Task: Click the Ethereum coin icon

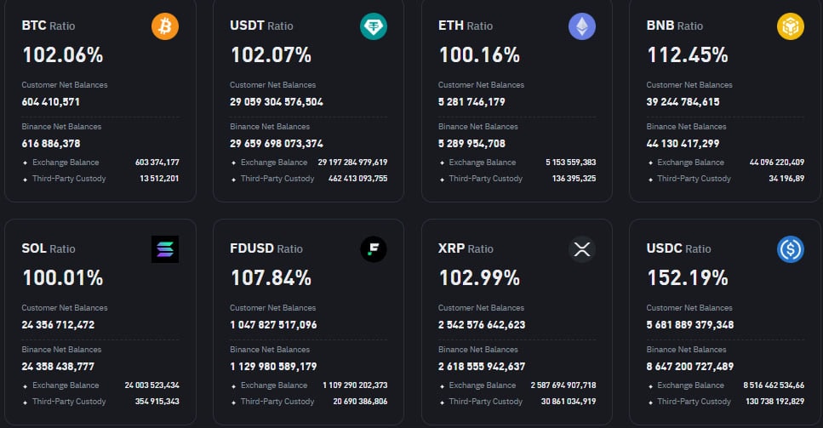Action: [x=581, y=26]
